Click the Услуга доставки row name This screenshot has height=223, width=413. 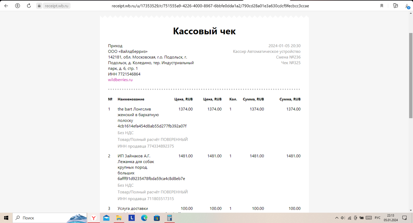tap(133, 209)
